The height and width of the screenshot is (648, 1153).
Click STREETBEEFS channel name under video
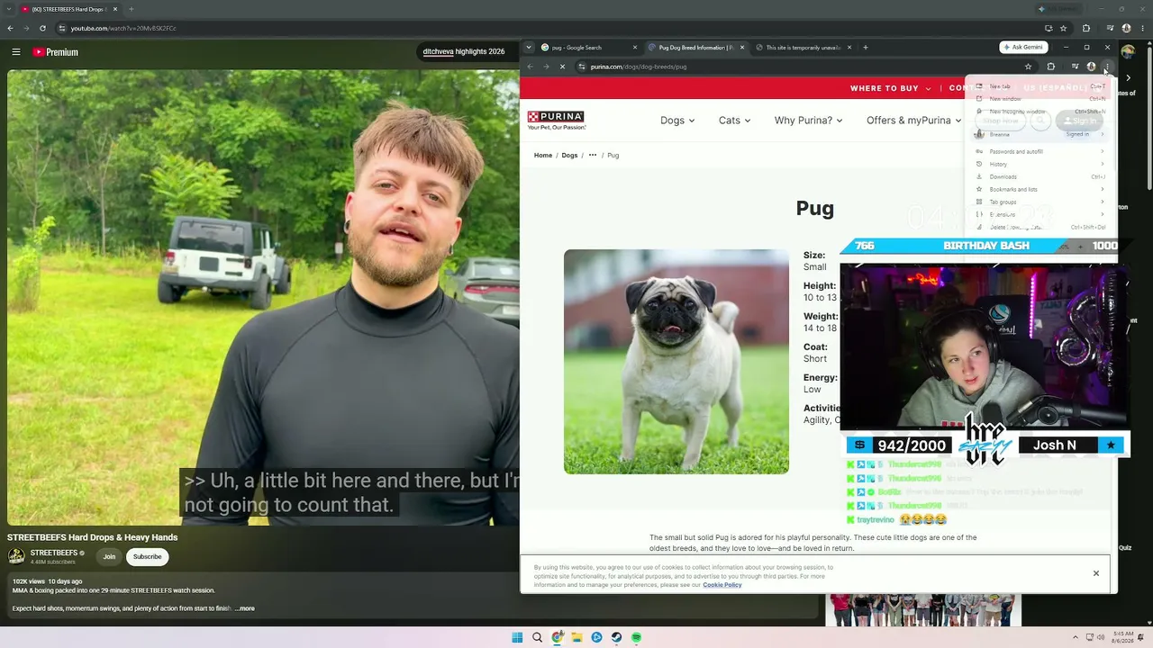(x=54, y=553)
